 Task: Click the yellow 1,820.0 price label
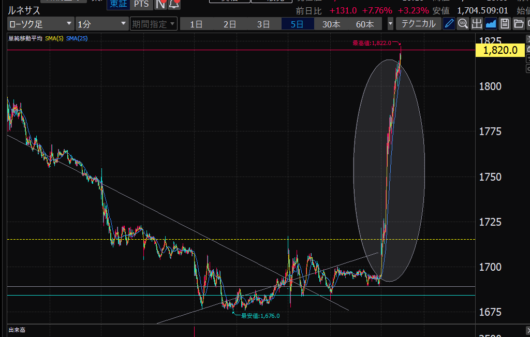click(x=500, y=50)
